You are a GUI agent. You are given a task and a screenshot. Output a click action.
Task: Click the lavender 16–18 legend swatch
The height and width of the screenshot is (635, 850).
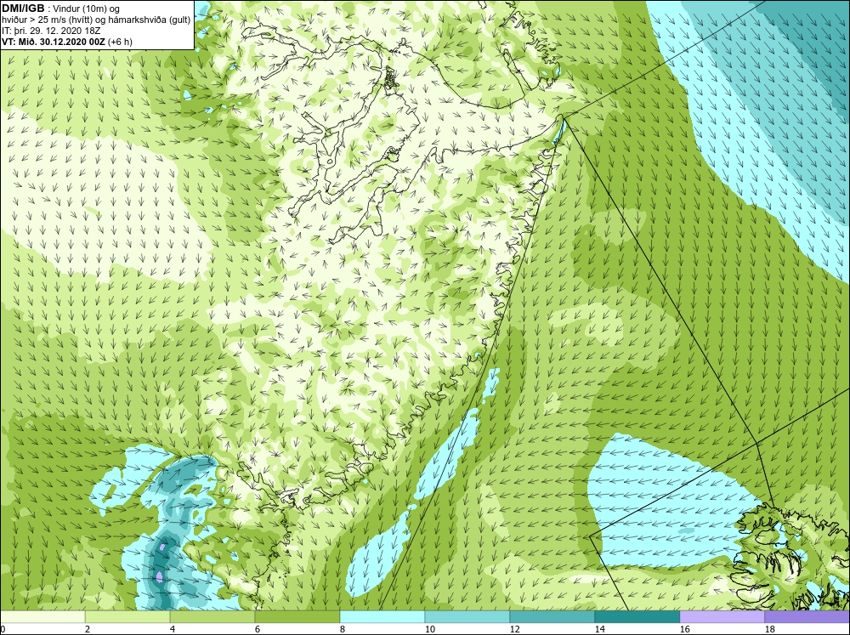(x=722, y=617)
